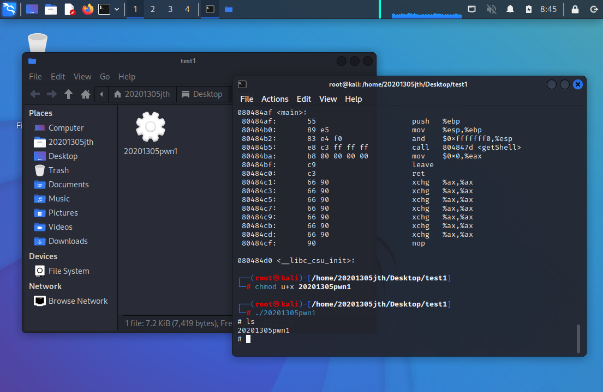
Task: Click Desktop path bar button
Action: [x=202, y=94]
